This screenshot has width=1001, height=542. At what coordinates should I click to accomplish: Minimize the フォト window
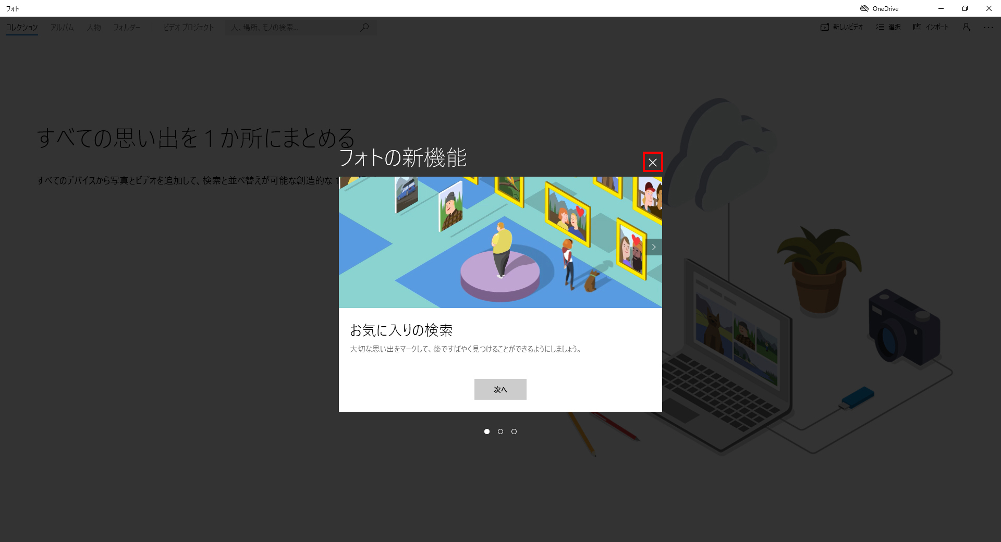pyautogui.click(x=941, y=8)
